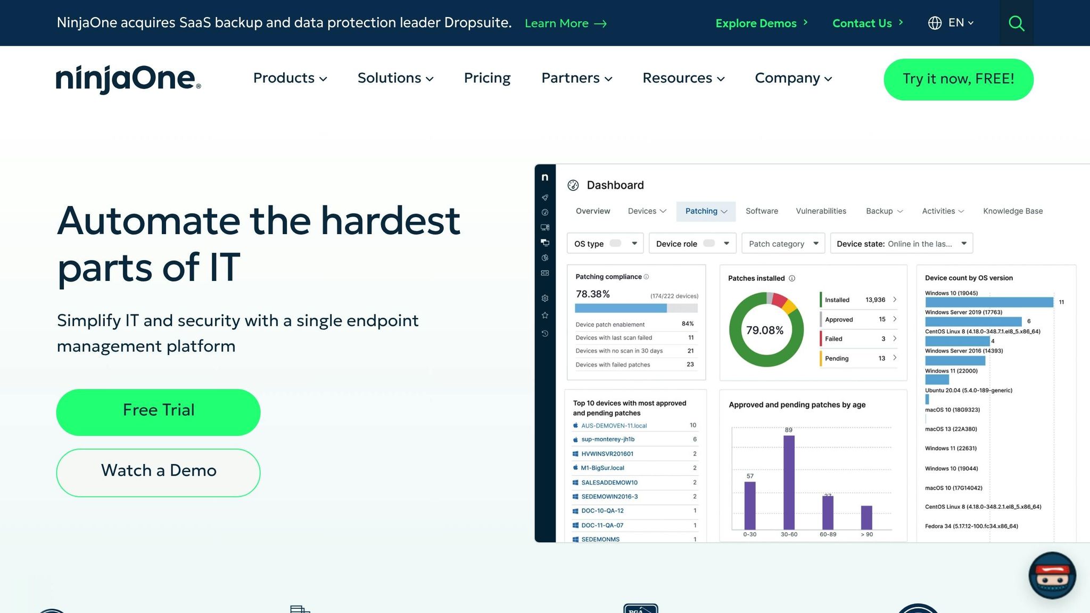
Task: Expand the Resources menu
Action: [x=684, y=78]
